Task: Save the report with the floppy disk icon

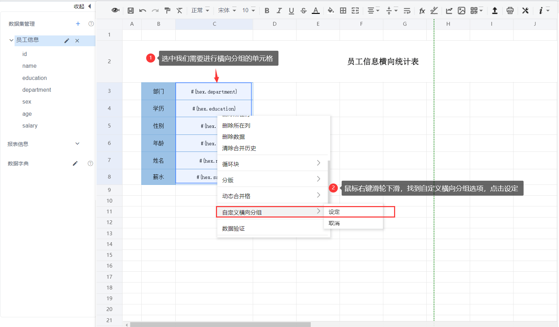Action: click(131, 10)
